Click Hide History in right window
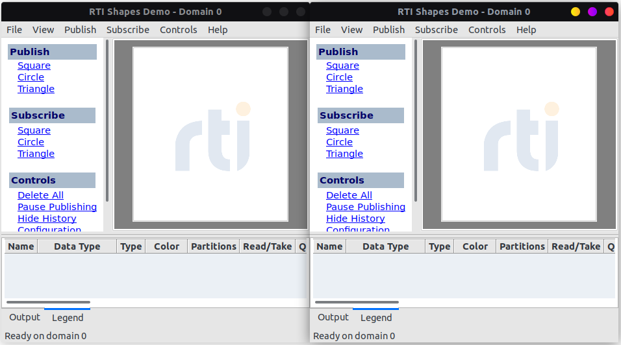The height and width of the screenshot is (345, 621). [x=356, y=219]
